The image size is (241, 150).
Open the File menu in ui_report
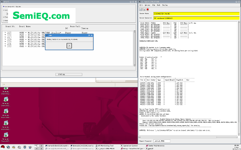pos(141,5)
